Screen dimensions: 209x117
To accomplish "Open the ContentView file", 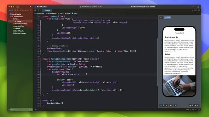I will (20, 26).
